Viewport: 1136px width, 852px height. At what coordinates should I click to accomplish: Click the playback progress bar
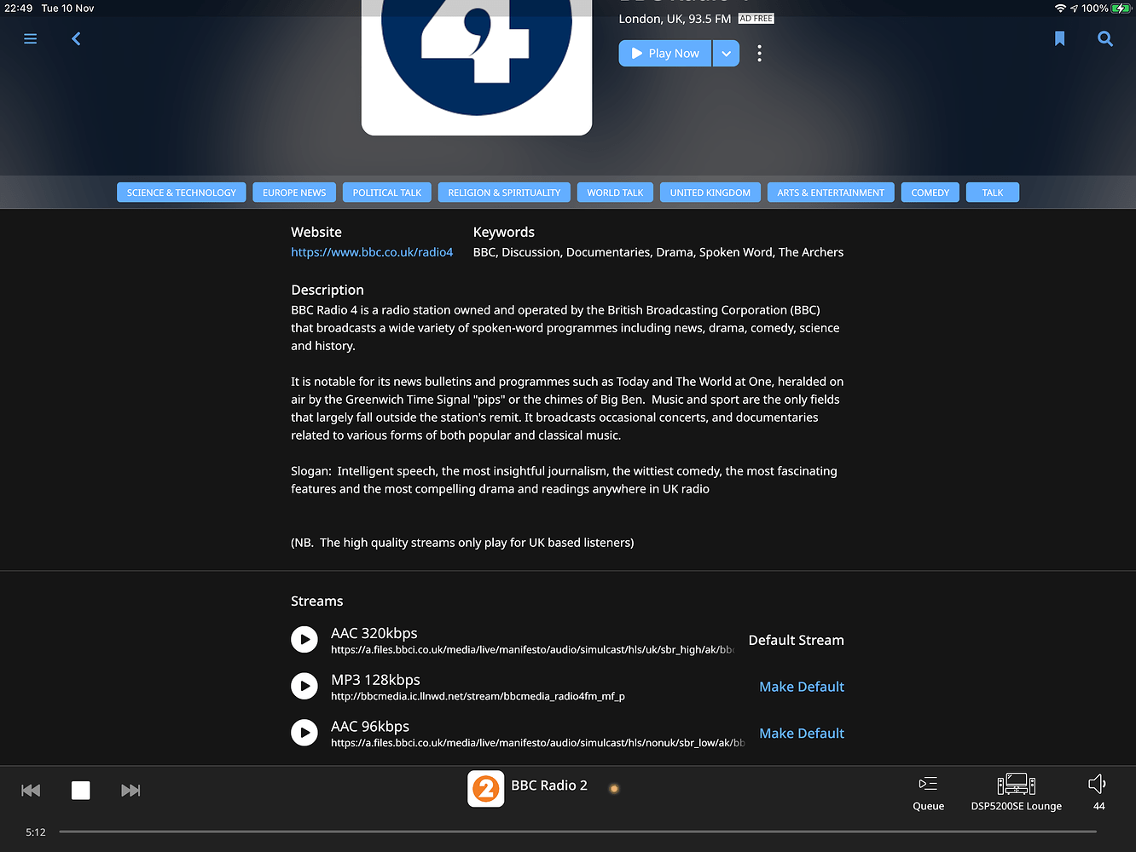[x=577, y=832]
